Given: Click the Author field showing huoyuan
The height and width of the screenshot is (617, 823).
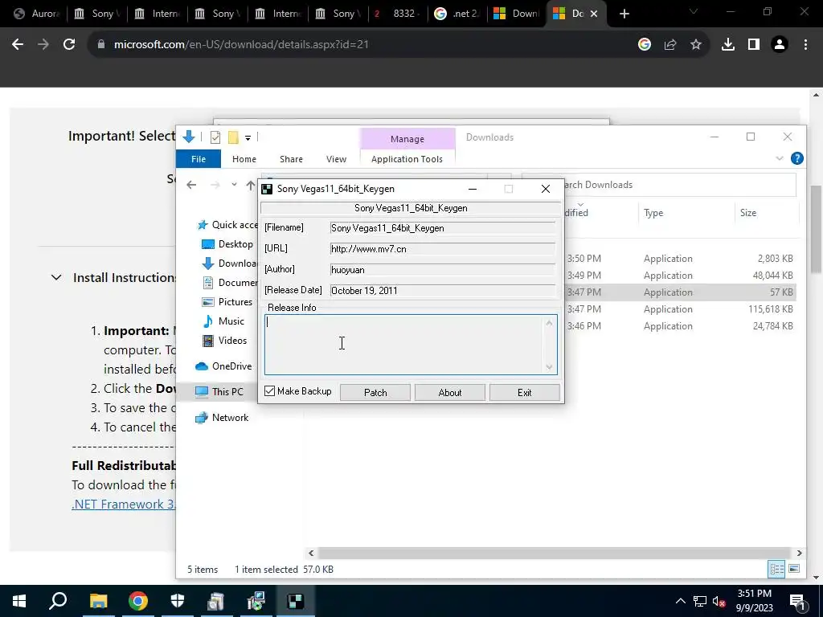Looking at the screenshot, I should (x=443, y=270).
